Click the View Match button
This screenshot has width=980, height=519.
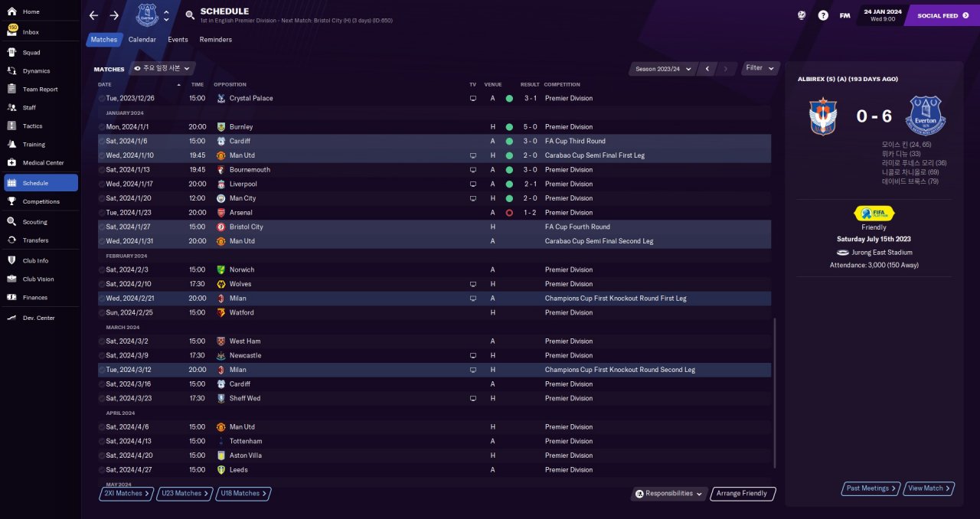pyautogui.click(x=929, y=488)
